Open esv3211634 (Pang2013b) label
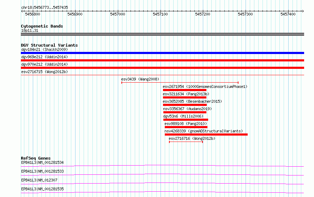Screen dimensions: 314x197 (186, 94)
